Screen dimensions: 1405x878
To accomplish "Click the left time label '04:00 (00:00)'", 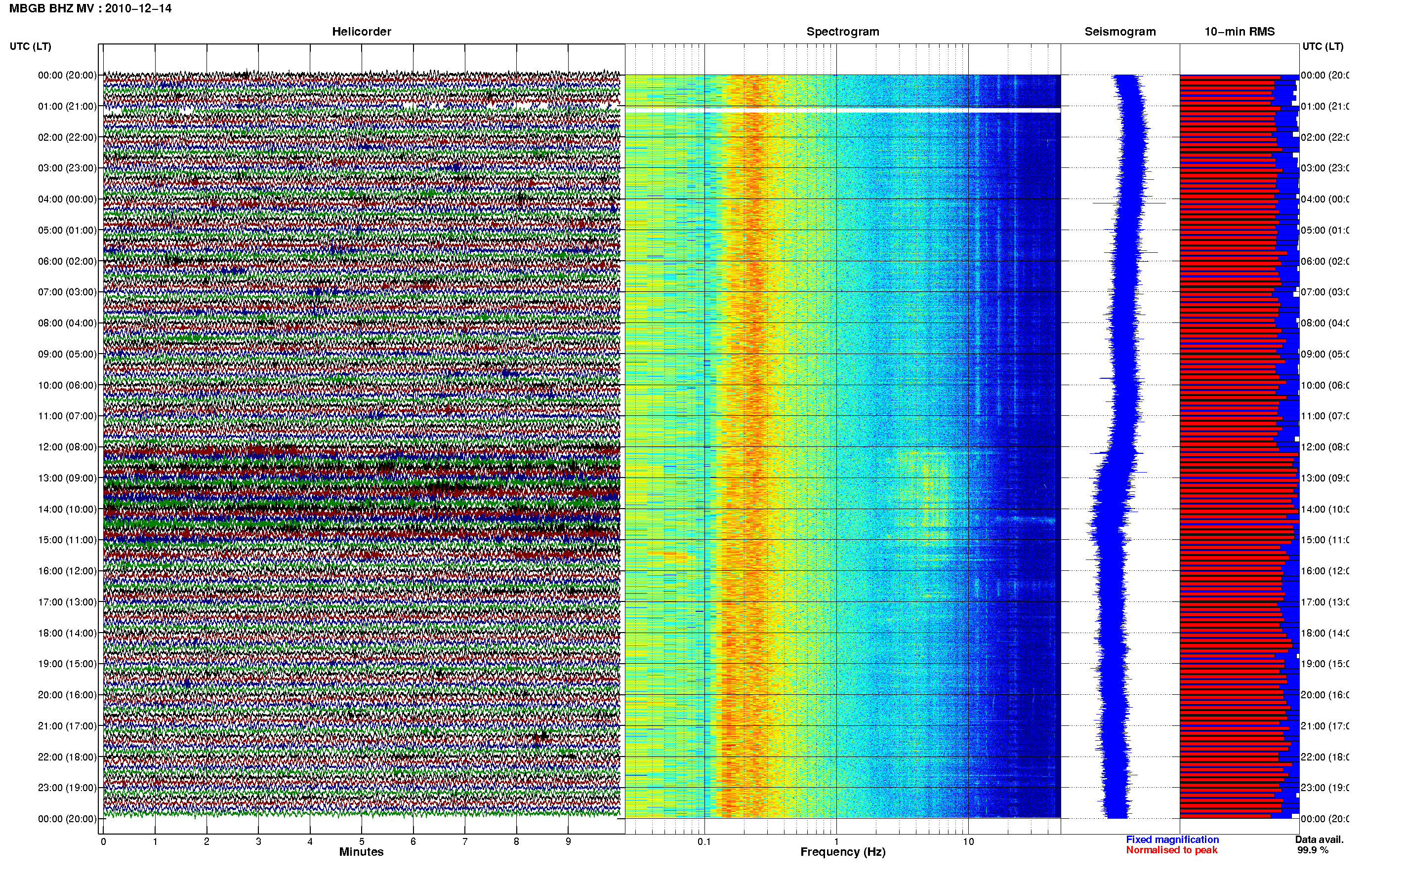I will (x=67, y=199).
